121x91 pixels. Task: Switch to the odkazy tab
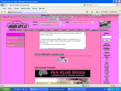click(80, 30)
